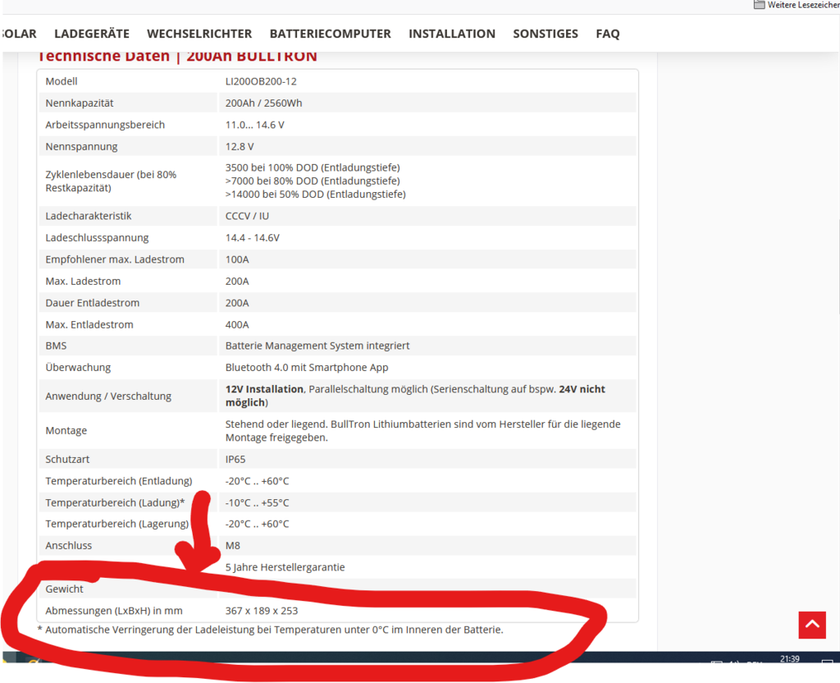Select the model value LI200OB200-12

pos(261,81)
